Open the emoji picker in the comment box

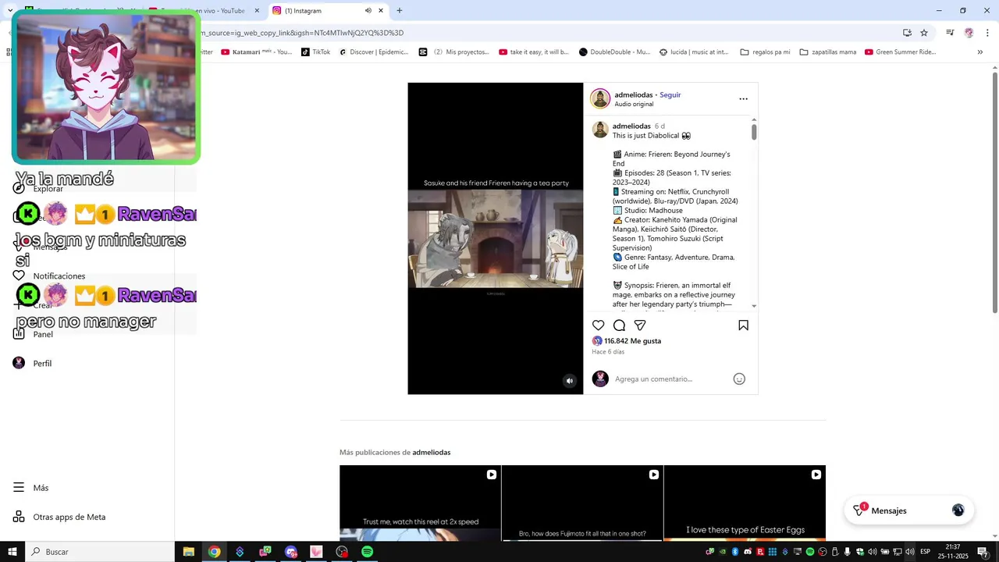coord(739,379)
